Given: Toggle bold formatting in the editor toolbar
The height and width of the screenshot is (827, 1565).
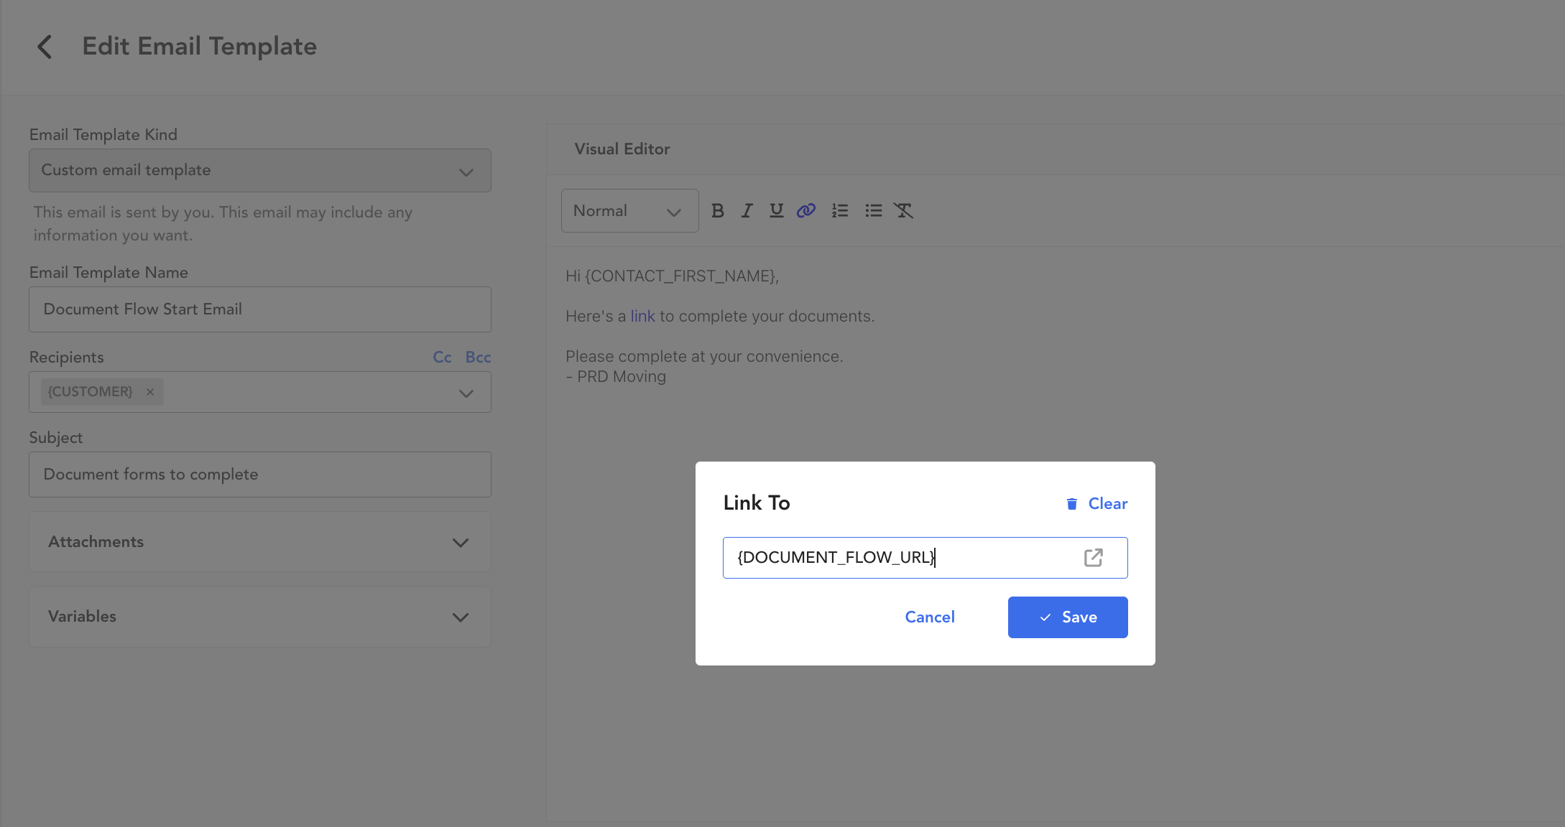Looking at the screenshot, I should 717,210.
